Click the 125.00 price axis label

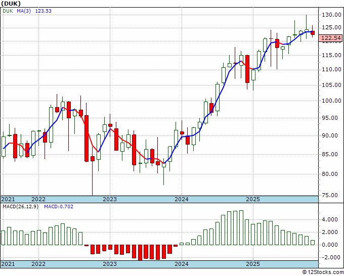coord(331,28)
